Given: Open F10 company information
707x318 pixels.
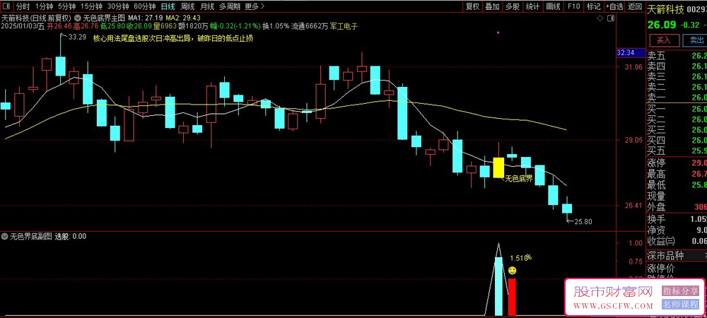Looking at the screenshot, I should click(573, 6).
